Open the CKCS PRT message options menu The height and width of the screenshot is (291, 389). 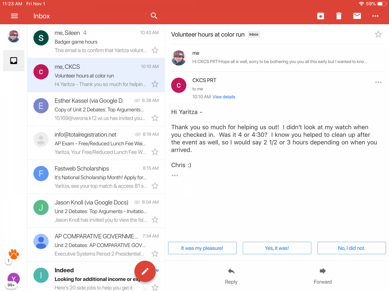point(378,82)
